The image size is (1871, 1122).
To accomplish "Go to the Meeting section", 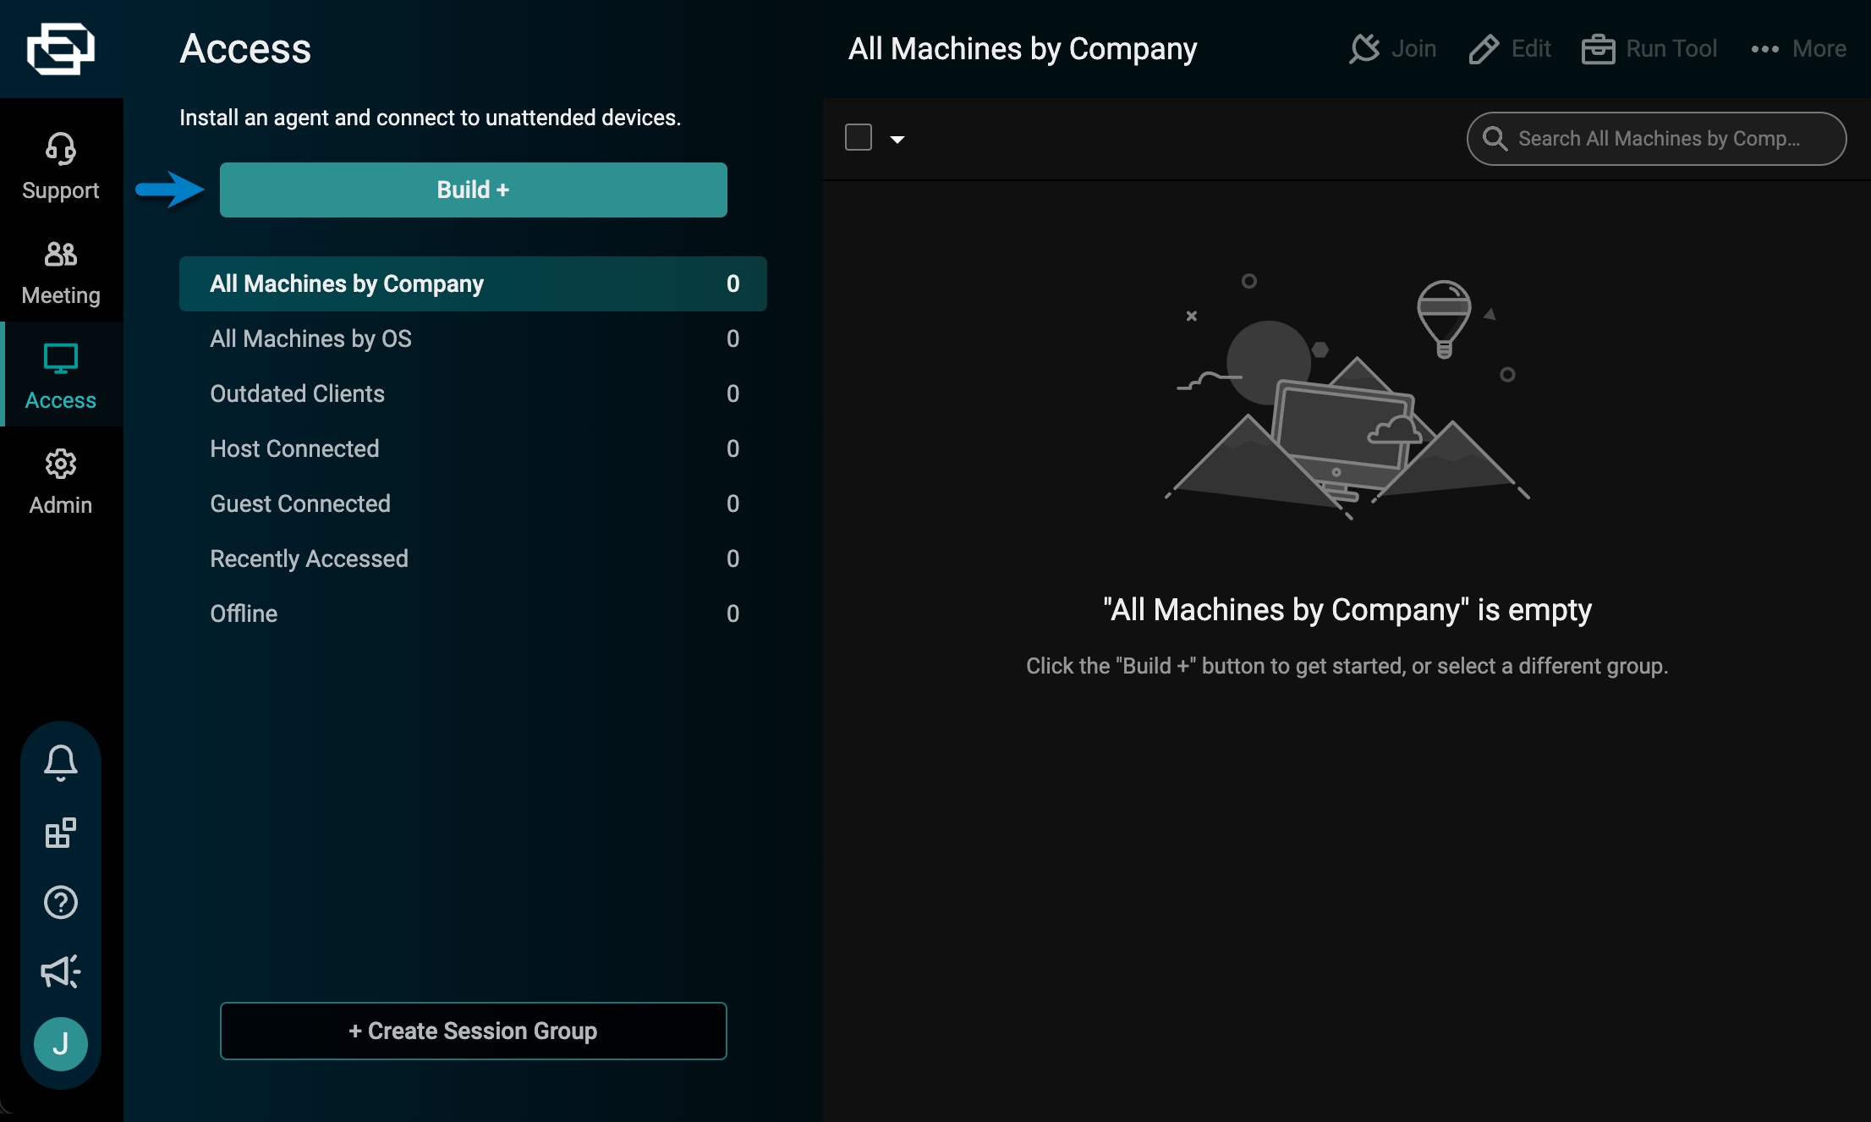I will click(x=60, y=271).
